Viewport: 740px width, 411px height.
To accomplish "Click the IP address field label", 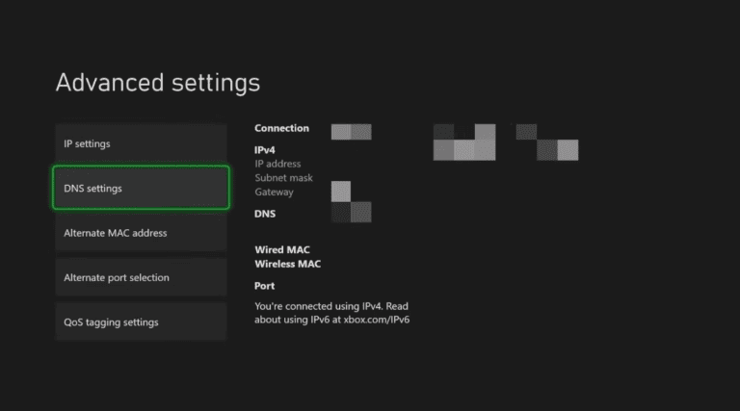I will pos(277,164).
